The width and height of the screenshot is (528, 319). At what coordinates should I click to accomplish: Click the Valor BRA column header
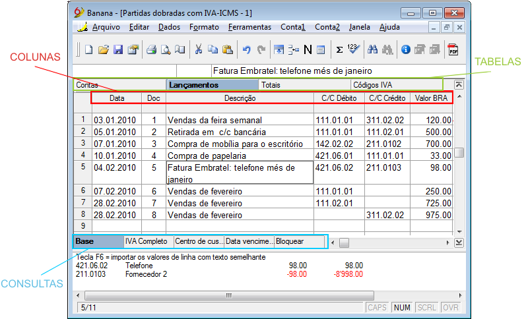point(432,98)
